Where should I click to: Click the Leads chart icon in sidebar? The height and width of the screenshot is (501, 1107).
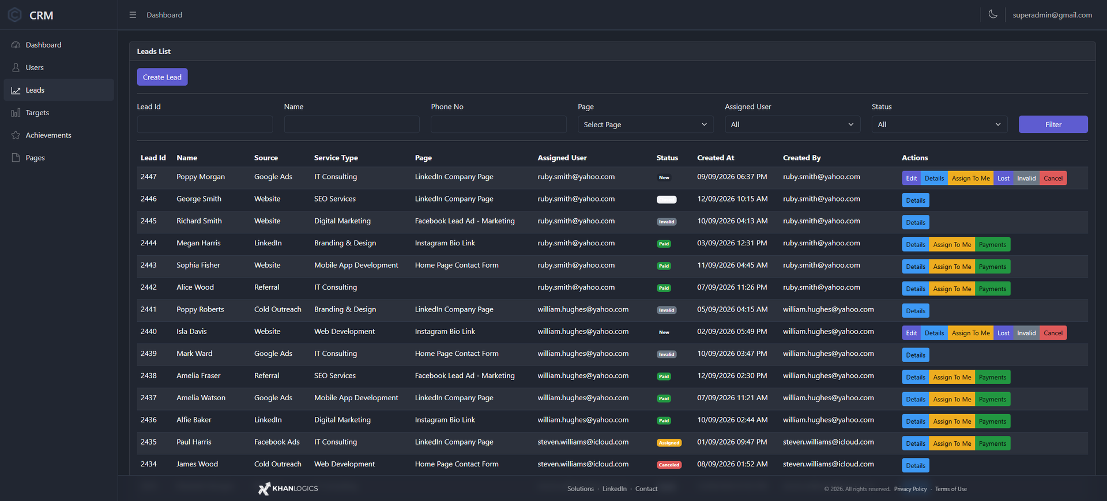16,90
